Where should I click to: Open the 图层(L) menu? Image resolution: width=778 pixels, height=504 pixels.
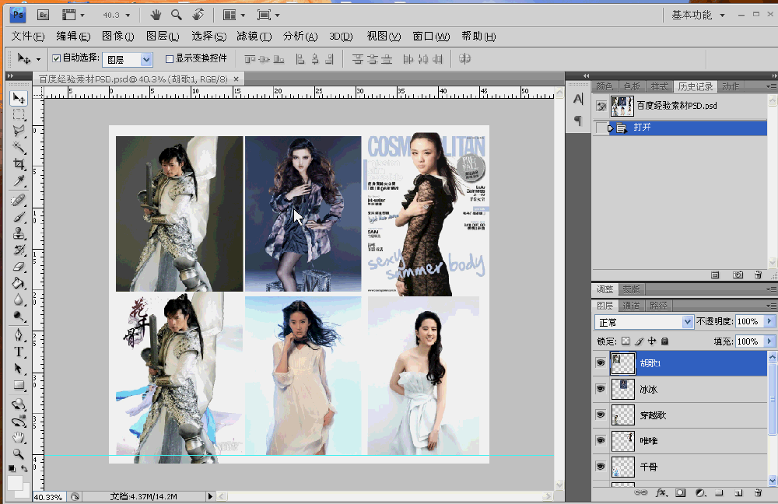click(x=163, y=37)
